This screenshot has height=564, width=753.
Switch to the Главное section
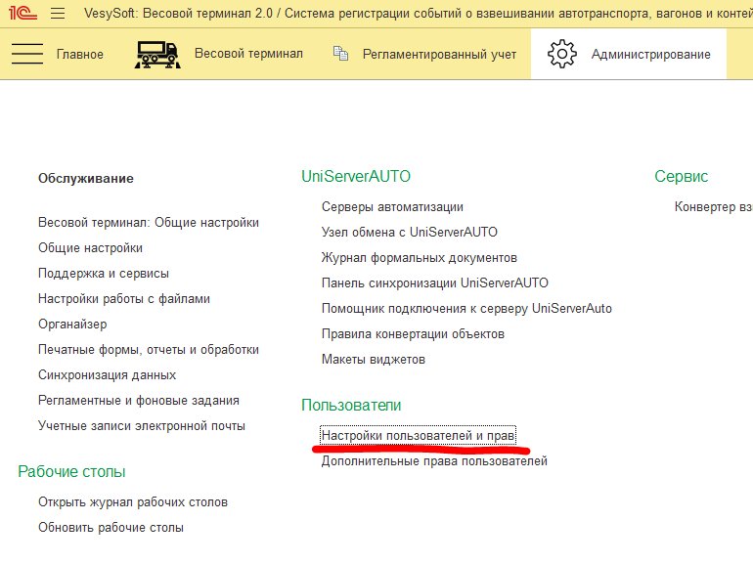[x=79, y=55]
